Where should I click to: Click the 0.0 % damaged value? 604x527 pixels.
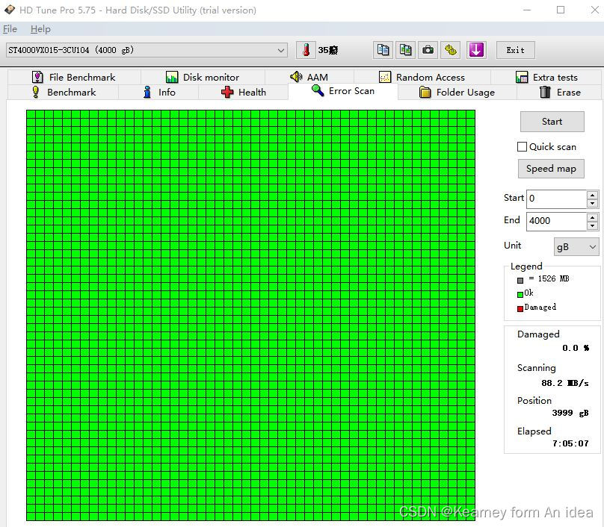(576, 348)
